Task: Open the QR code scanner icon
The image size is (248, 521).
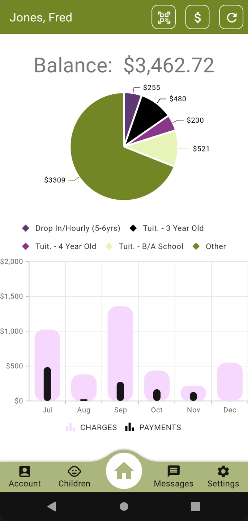Action: coord(164,17)
